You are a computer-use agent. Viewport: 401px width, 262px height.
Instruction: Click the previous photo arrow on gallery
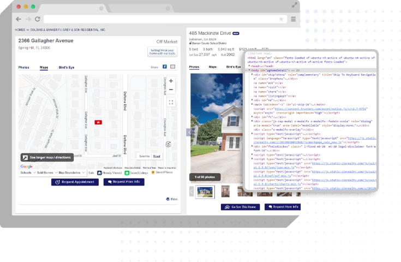click(189, 133)
